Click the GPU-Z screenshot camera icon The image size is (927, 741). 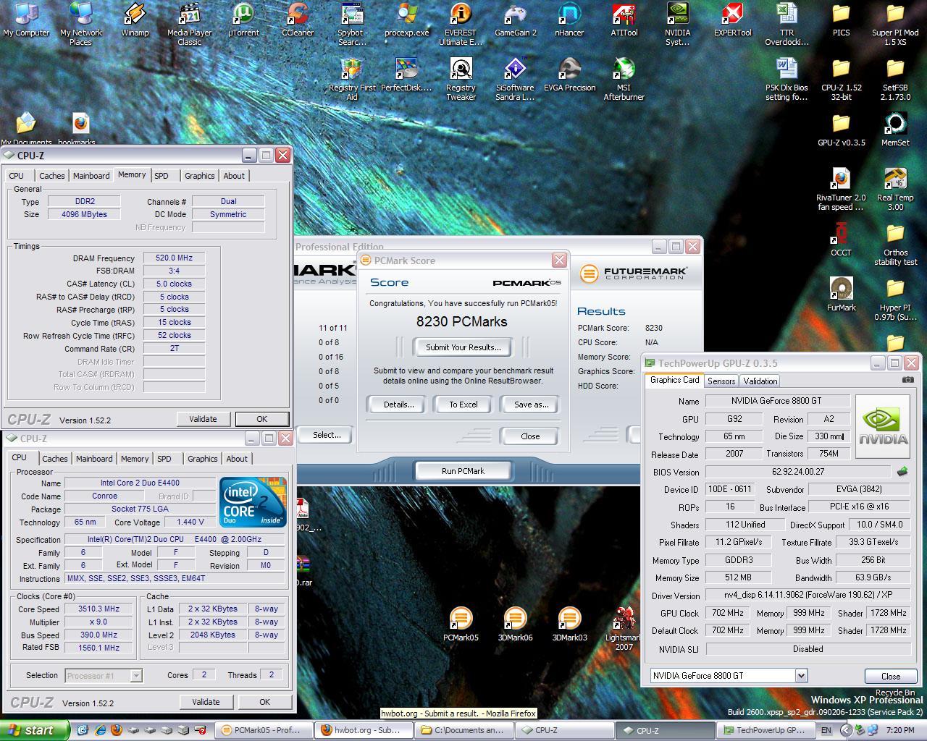[907, 380]
